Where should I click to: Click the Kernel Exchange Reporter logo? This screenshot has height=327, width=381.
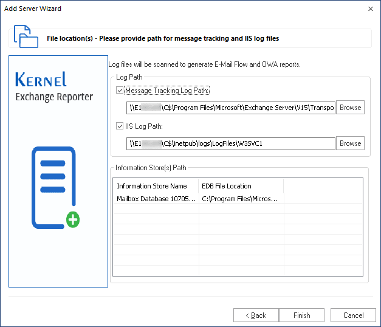click(x=54, y=86)
